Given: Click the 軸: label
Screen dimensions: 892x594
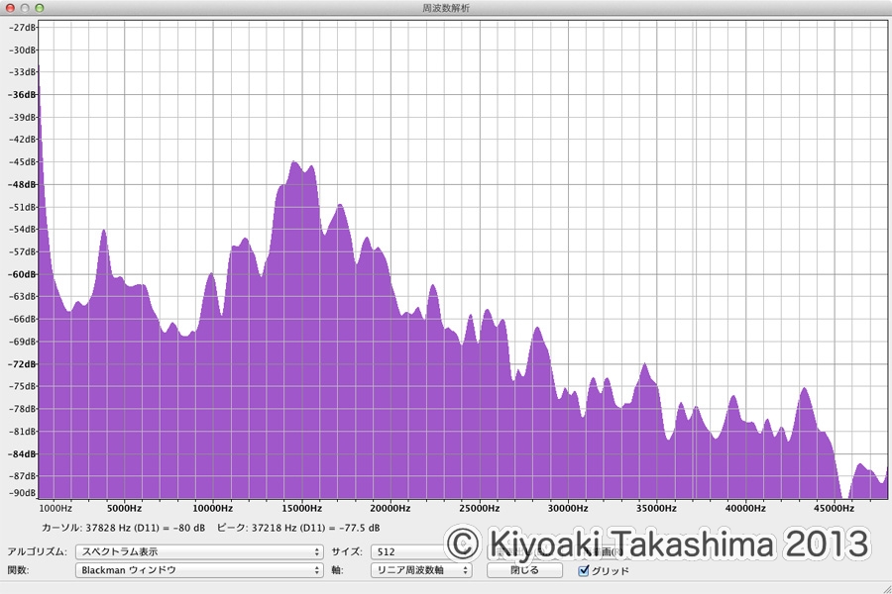Looking at the screenshot, I should click(337, 570).
